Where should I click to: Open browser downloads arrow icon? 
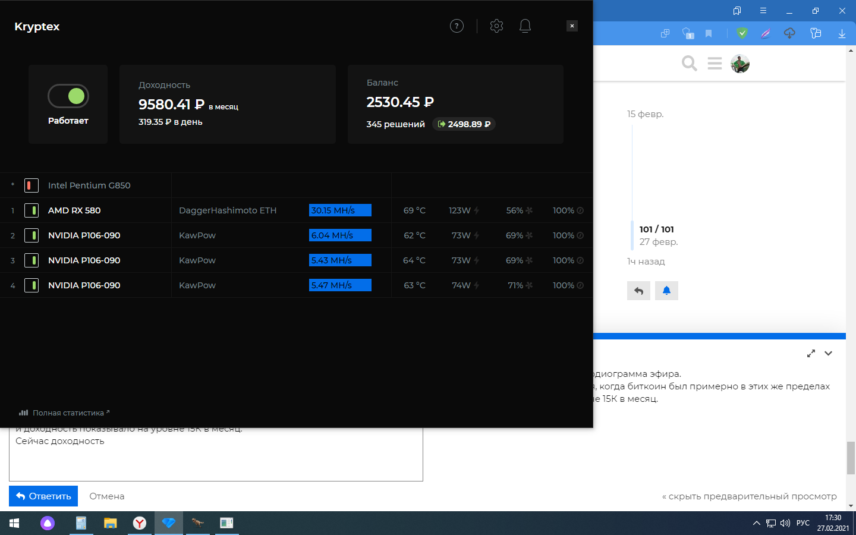[842, 33]
